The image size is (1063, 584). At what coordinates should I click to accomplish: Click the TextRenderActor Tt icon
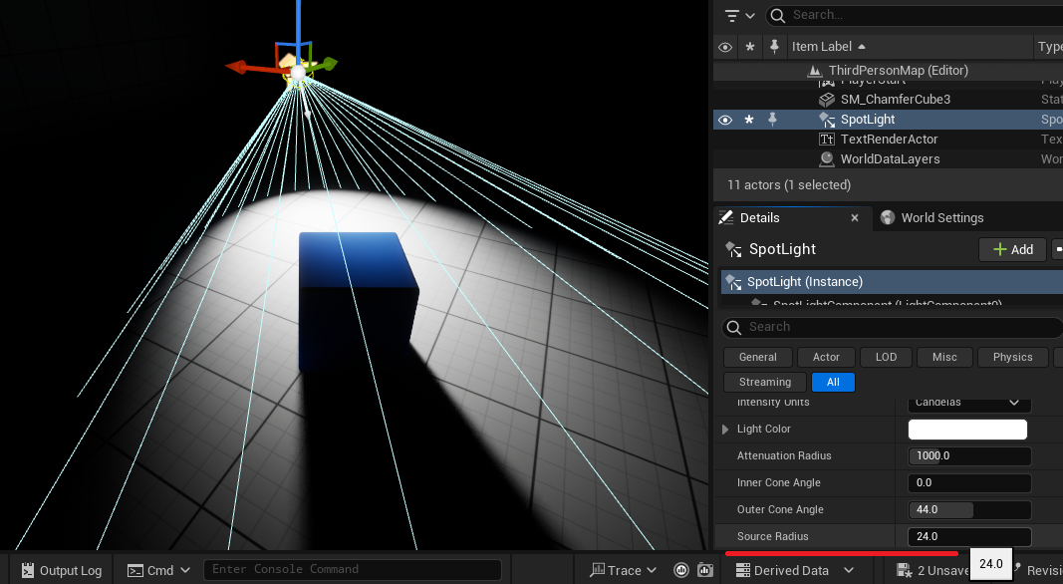click(827, 140)
